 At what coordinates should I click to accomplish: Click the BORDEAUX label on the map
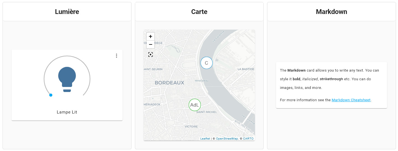[169, 83]
